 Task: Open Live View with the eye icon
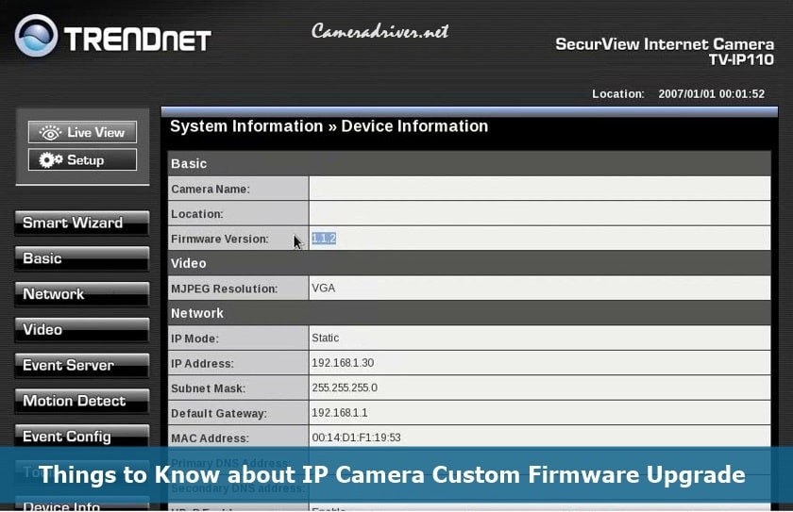pos(82,132)
